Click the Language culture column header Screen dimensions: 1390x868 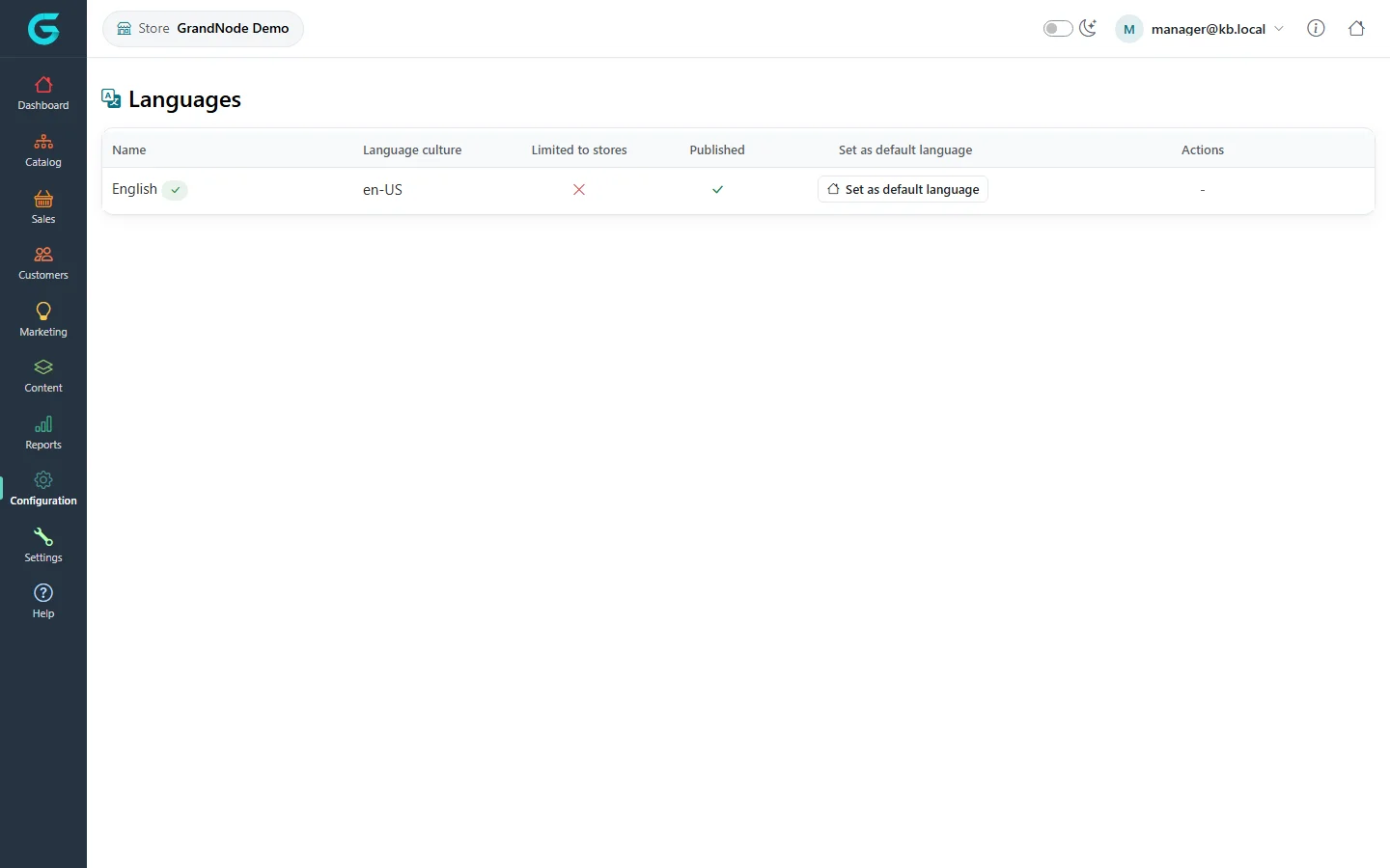[x=412, y=149]
